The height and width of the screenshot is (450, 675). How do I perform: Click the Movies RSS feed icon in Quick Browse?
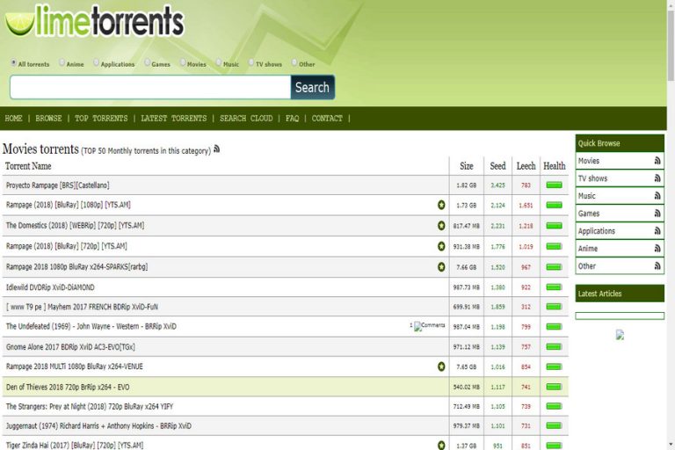pyautogui.click(x=657, y=161)
